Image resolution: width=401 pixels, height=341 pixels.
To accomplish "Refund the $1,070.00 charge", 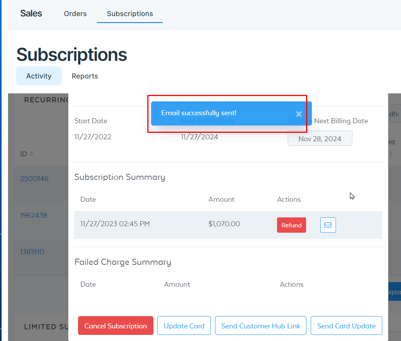I will pyautogui.click(x=291, y=225).
